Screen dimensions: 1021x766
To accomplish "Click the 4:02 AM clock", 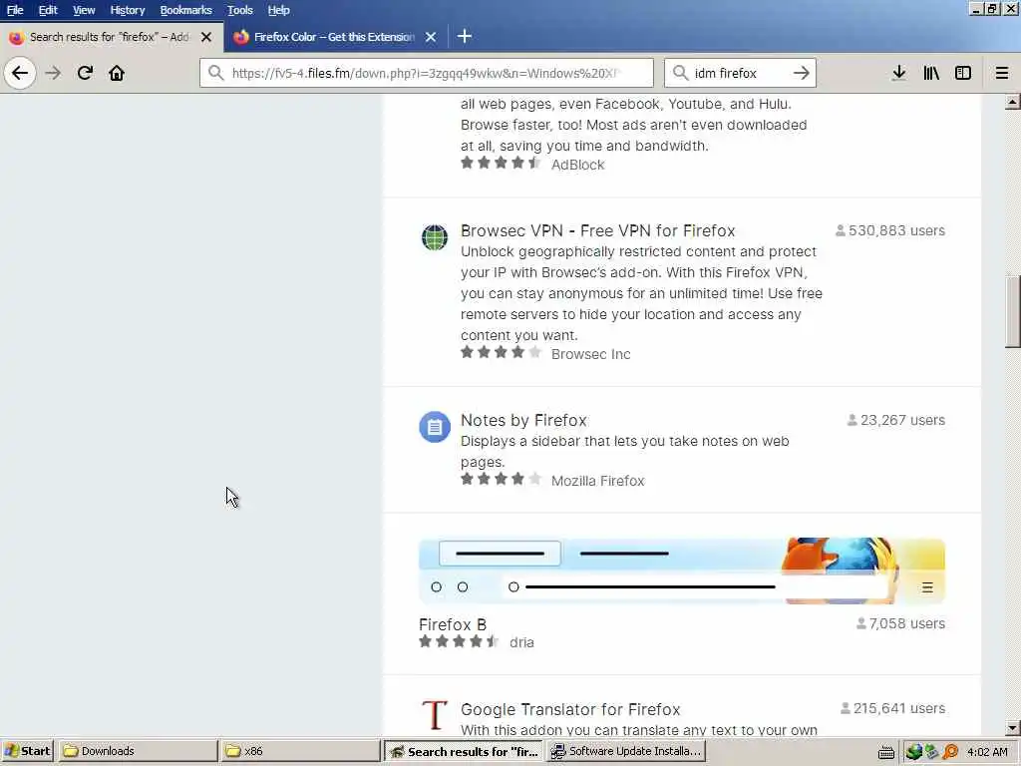I will click(987, 752).
